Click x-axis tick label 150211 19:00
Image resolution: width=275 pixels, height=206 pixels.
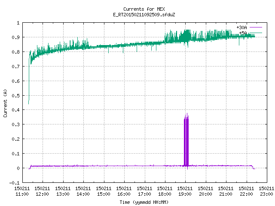(185, 191)
